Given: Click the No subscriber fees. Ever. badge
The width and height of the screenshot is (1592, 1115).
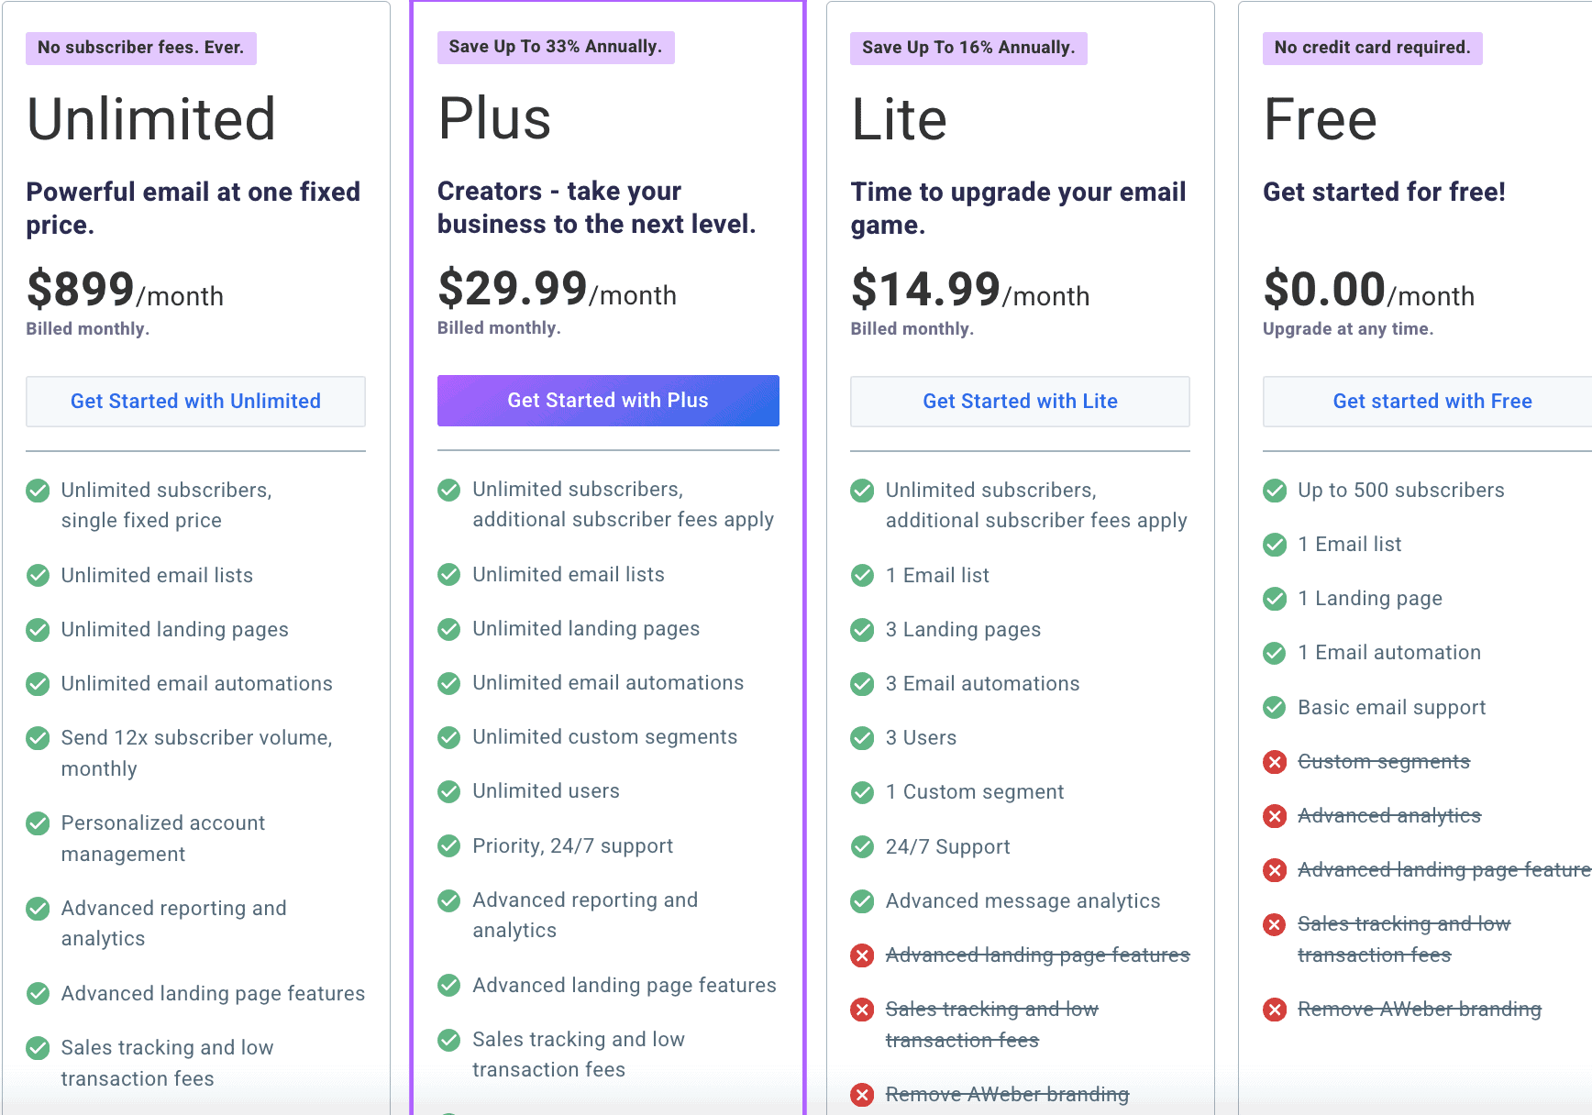Looking at the screenshot, I should tap(141, 48).
